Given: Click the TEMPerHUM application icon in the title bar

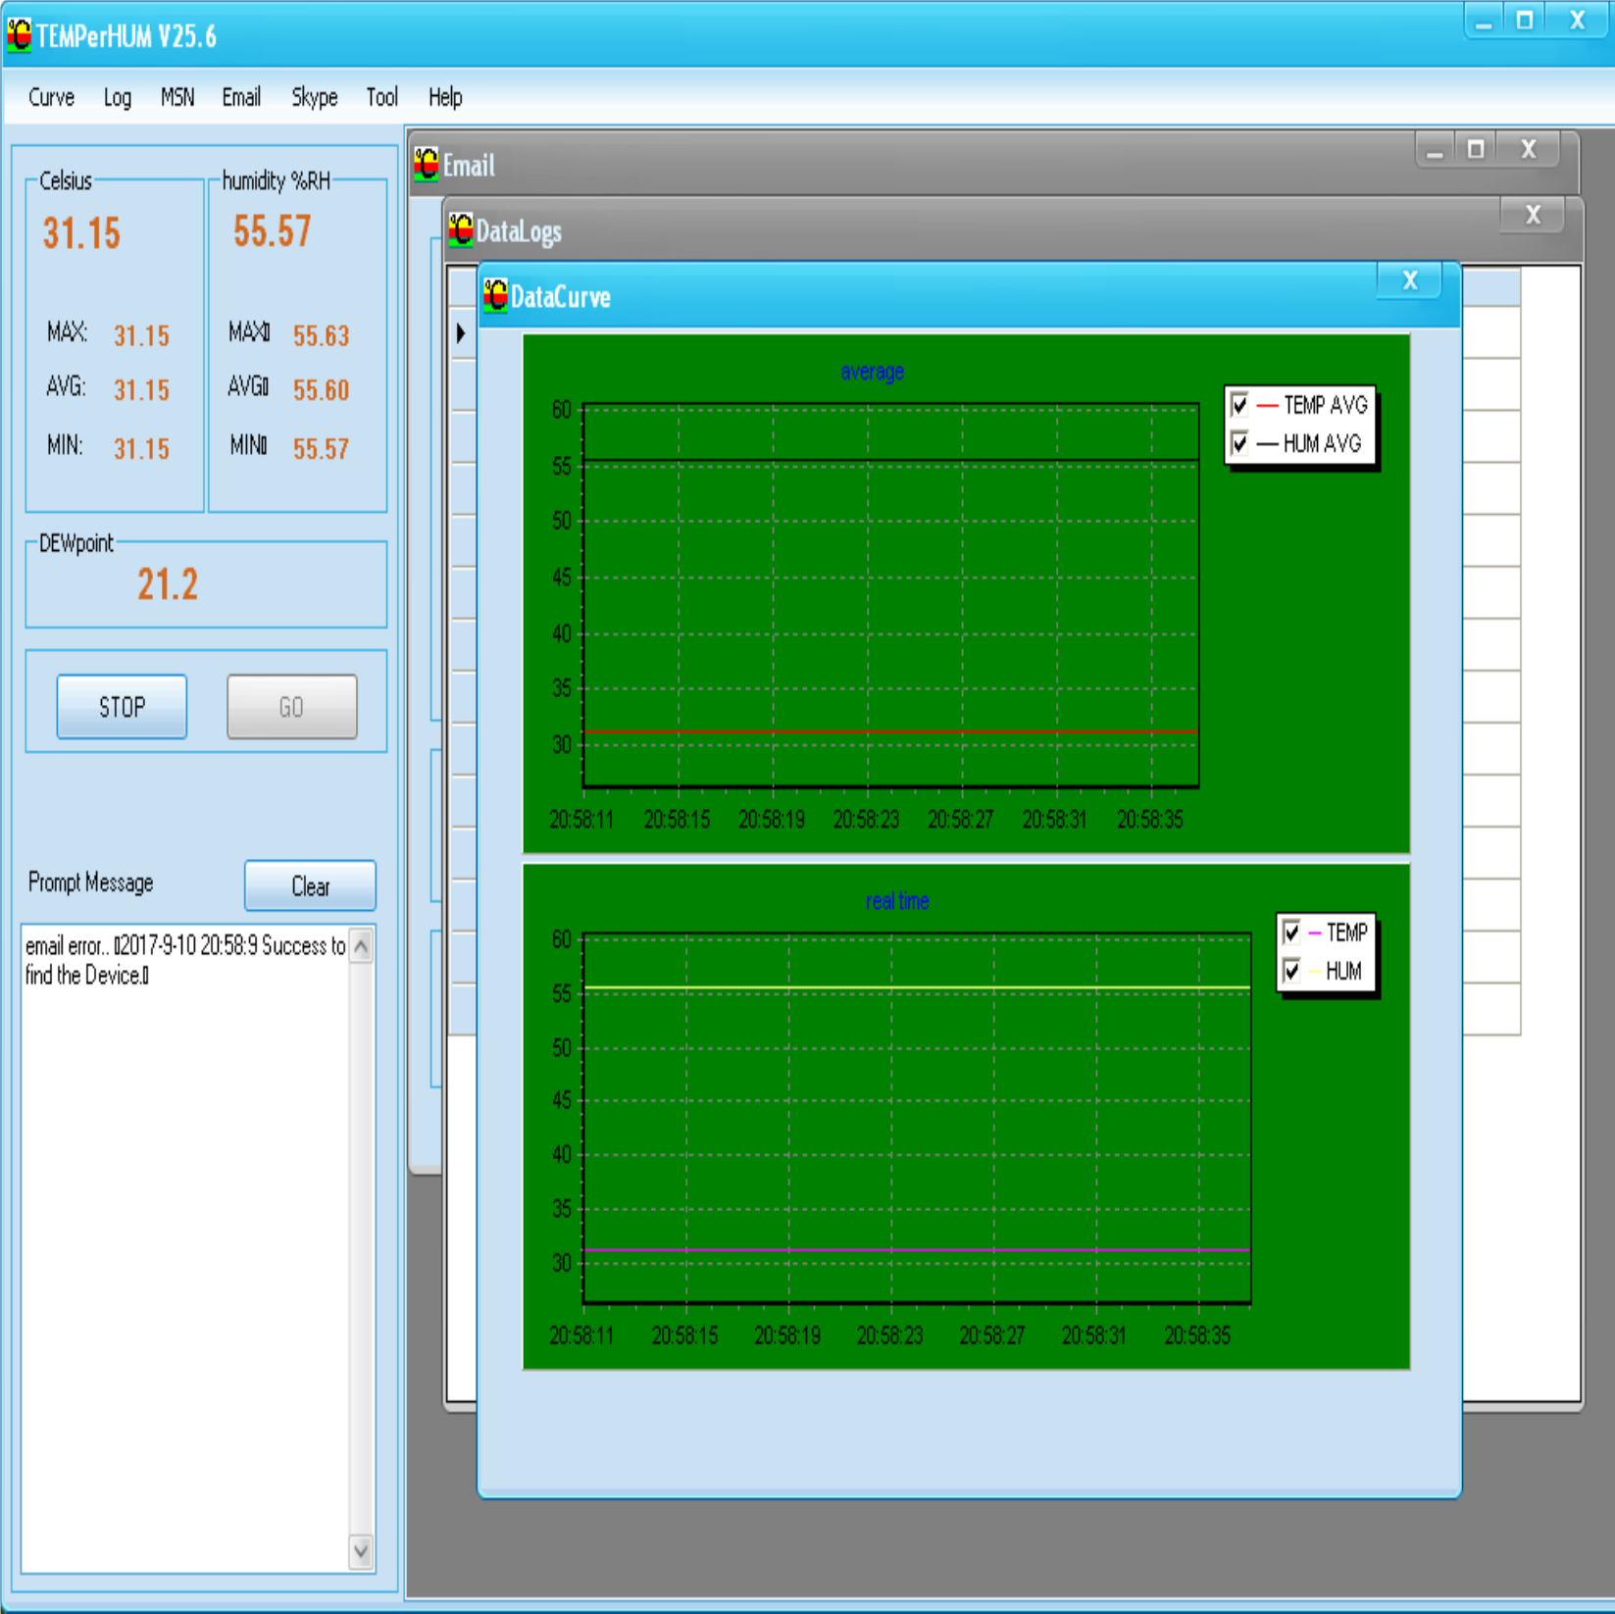Looking at the screenshot, I should tap(20, 35).
